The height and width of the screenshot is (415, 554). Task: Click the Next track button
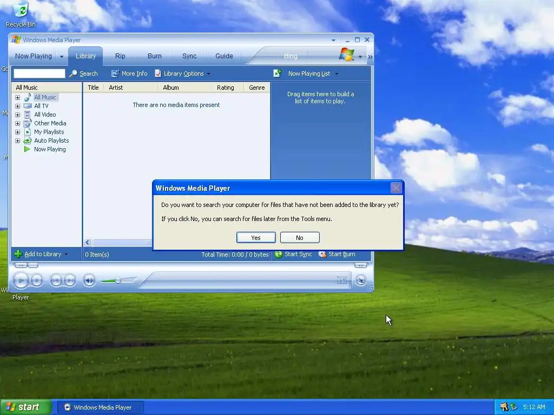tap(70, 280)
